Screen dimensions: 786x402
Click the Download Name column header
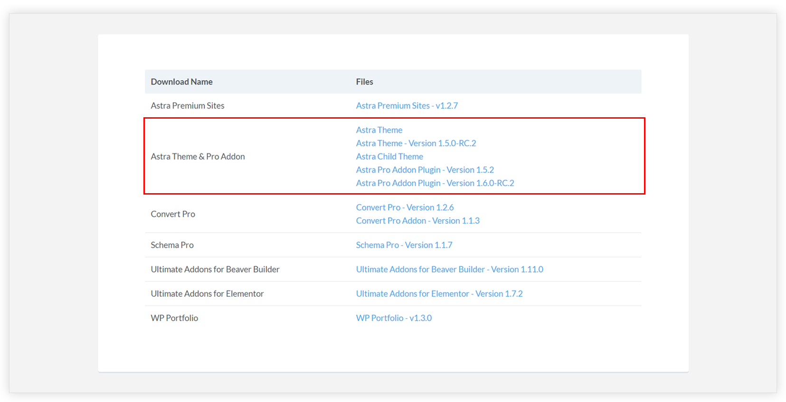tap(181, 82)
